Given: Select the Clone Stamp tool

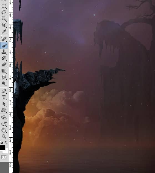Looking at the screenshot, I should (4, 51).
